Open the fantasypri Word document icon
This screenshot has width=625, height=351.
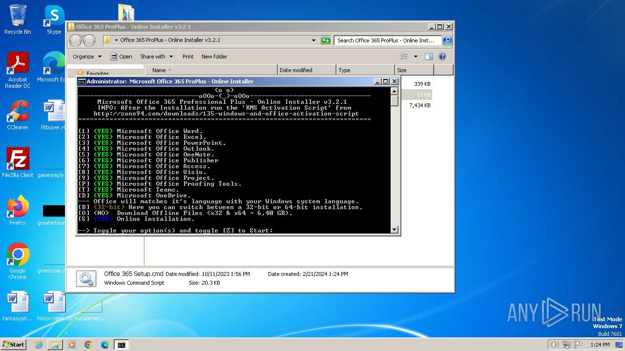tap(18, 306)
